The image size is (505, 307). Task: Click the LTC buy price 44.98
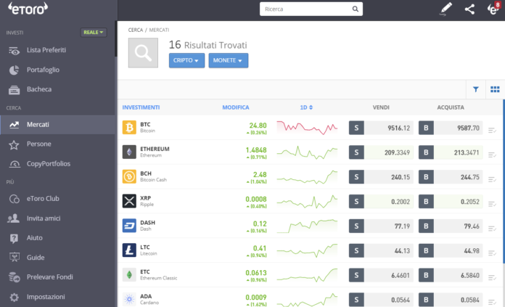(x=472, y=250)
